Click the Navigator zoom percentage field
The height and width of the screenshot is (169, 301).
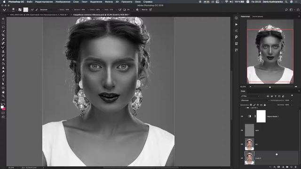point(243,87)
